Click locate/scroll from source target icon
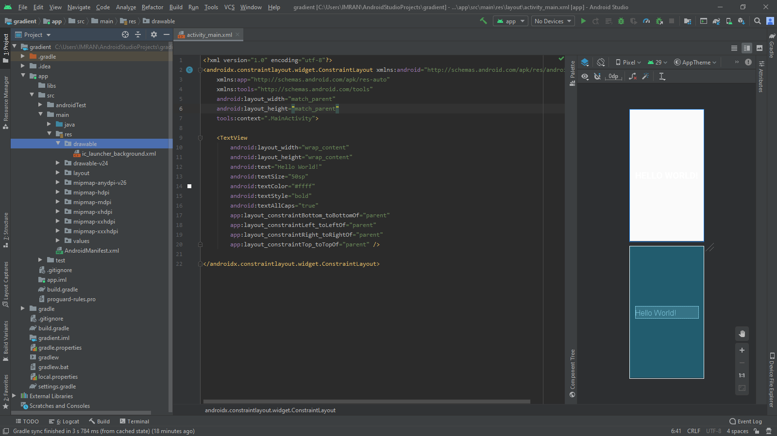This screenshot has height=436, width=777. coord(125,34)
